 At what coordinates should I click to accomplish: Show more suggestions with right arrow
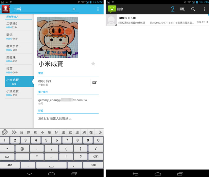tap(100, 132)
